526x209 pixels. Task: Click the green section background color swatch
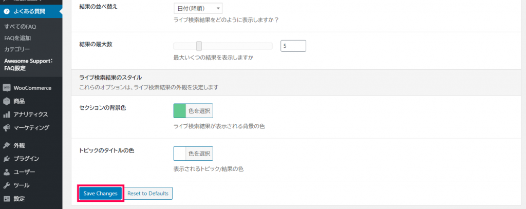point(180,111)
